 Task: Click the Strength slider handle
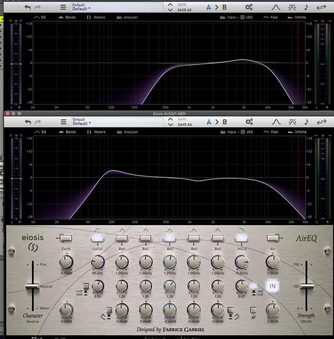pos(306,286)
